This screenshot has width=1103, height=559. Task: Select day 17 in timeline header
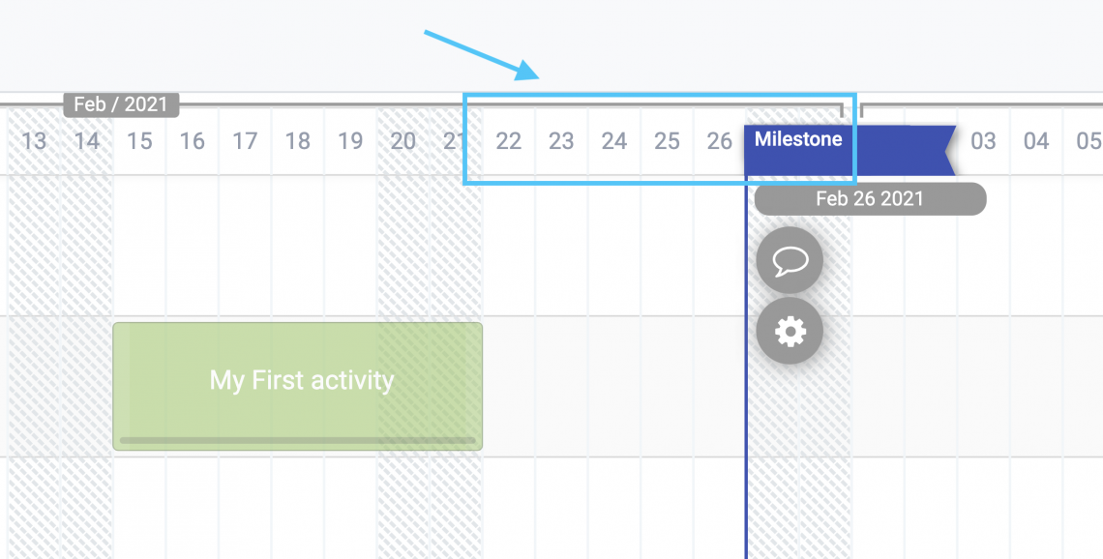click(245, 141)
